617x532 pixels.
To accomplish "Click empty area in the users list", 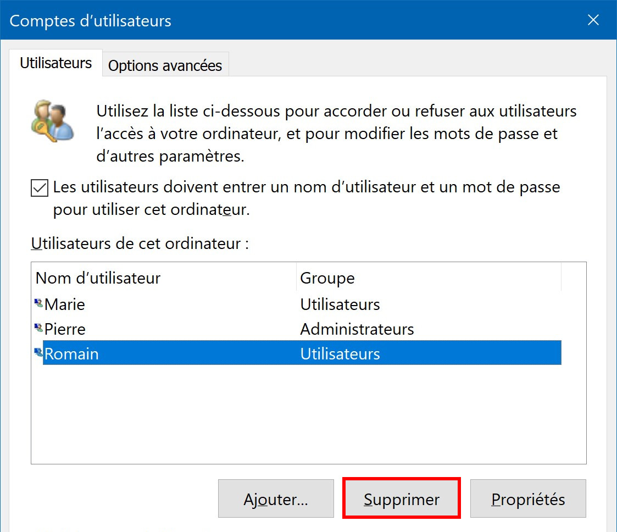I will pos(309,414).
